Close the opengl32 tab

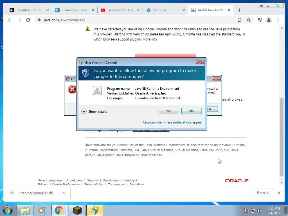pos(183,10)
